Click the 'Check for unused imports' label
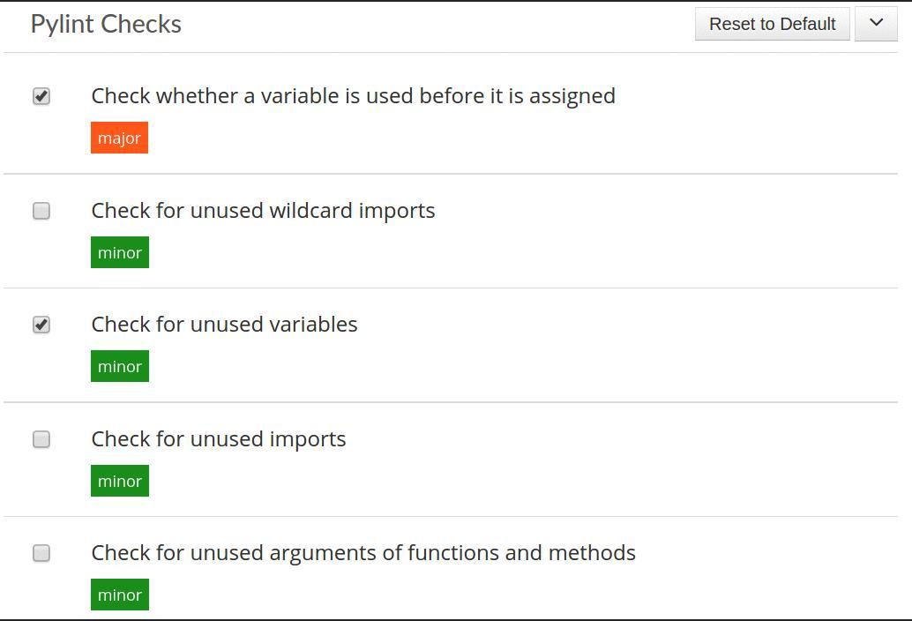 (x=219, y=438)
